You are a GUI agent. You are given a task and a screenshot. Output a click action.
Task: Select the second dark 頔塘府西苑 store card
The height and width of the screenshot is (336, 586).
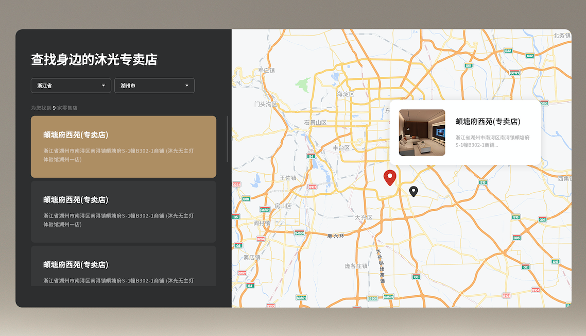pyautogui.click(x=124, y=212)
